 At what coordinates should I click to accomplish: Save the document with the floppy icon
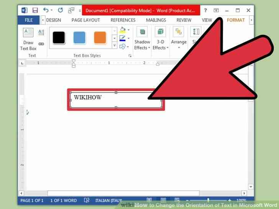[35, 10]
